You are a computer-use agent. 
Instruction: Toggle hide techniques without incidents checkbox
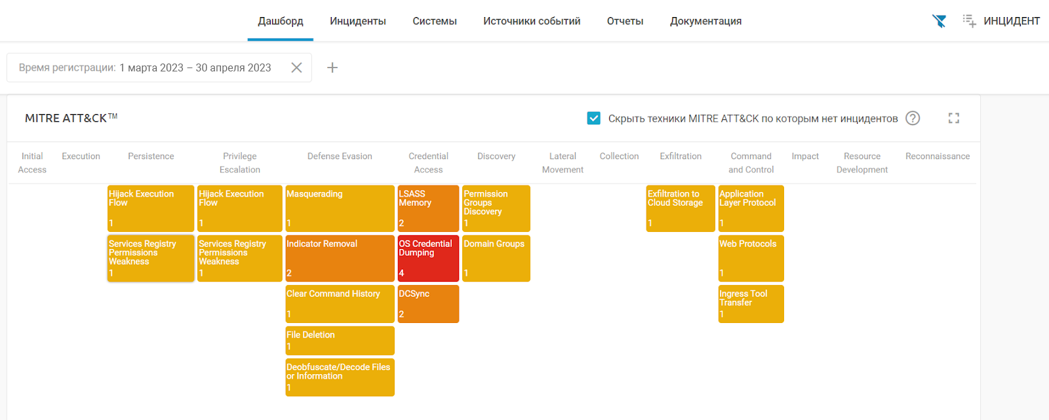pos(594,118)
